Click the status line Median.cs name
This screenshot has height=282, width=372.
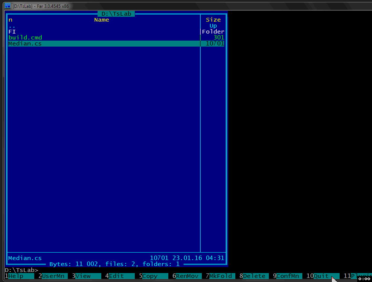(x=25, y=258)
